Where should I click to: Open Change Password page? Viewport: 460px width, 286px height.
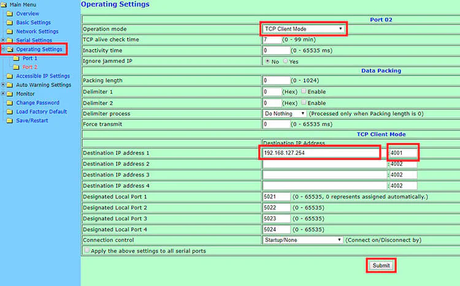(37, 102)
